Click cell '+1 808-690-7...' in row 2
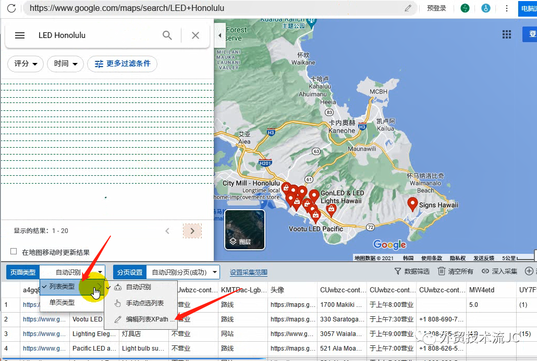The image size is (537, 361). (x=441, y=319)
